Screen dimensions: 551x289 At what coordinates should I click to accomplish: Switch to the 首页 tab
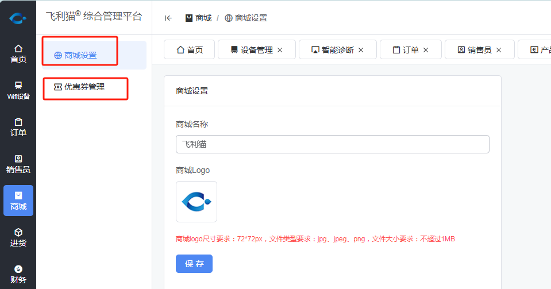click(190, 50)
